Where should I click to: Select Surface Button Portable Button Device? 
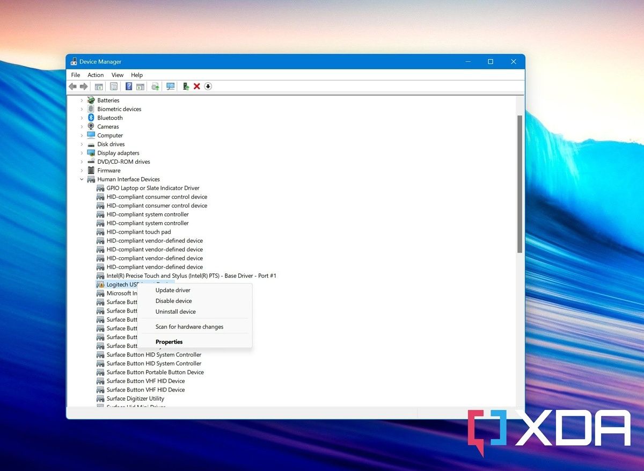pyautogui.click(x=155, y=372)
